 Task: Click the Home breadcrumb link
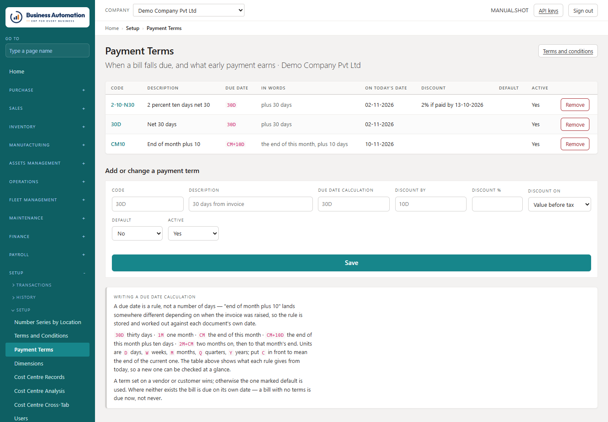coord(112,28)
